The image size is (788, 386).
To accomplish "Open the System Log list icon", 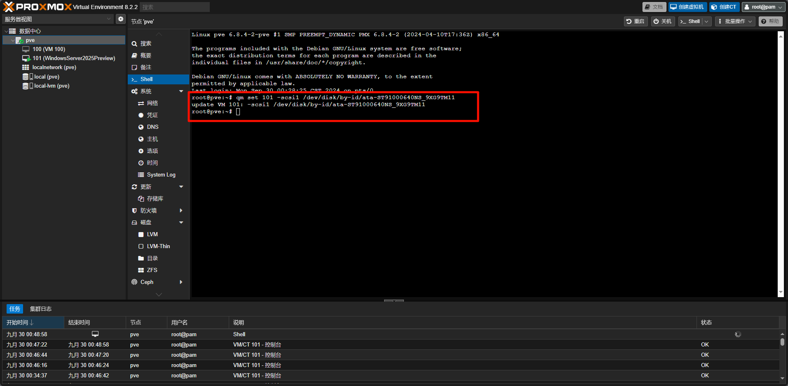I will (x=141, y=175).
